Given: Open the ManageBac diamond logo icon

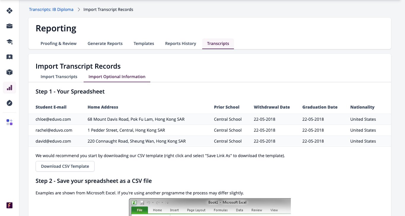Looking at the screenshot, I should (9, 11).
